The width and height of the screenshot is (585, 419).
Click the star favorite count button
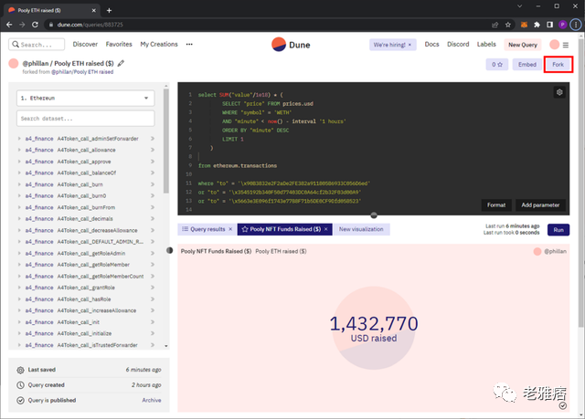click(497, 65)
